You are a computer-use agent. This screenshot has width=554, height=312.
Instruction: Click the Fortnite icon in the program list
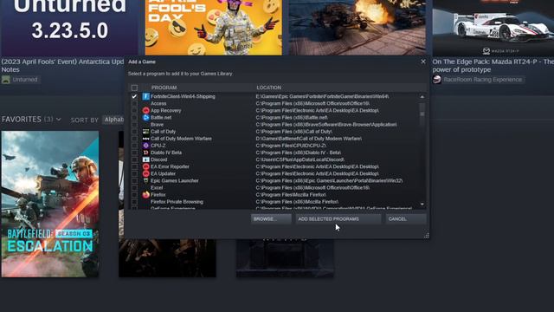[x=145, y=96]
